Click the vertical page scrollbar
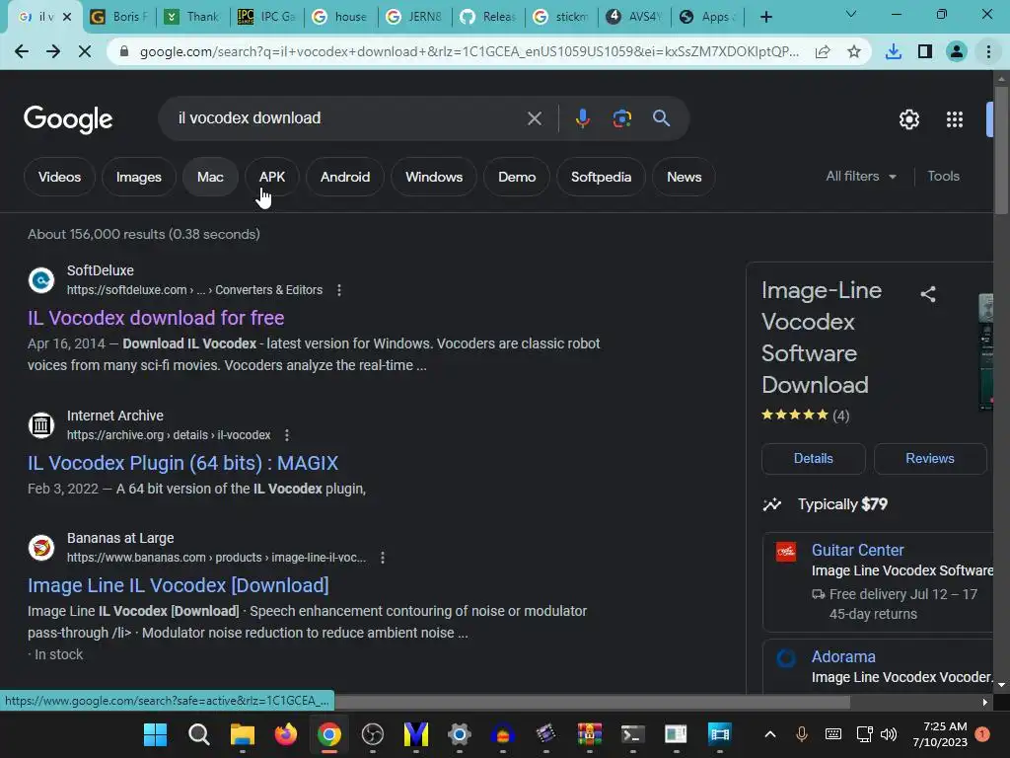1010x758 pixels. point(1001,149)
